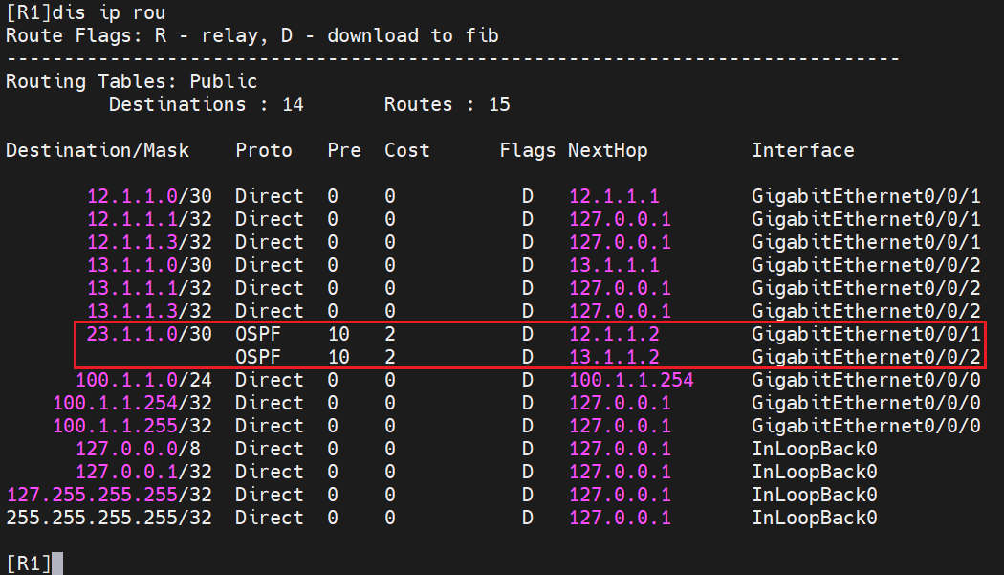Select the 12.1.1.2 next hop address
1004x575 pixels.
[614, 334]
